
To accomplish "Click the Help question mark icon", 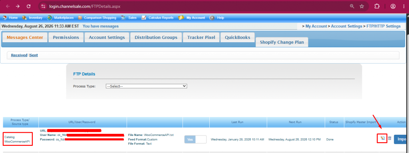I will coord(212,18).
